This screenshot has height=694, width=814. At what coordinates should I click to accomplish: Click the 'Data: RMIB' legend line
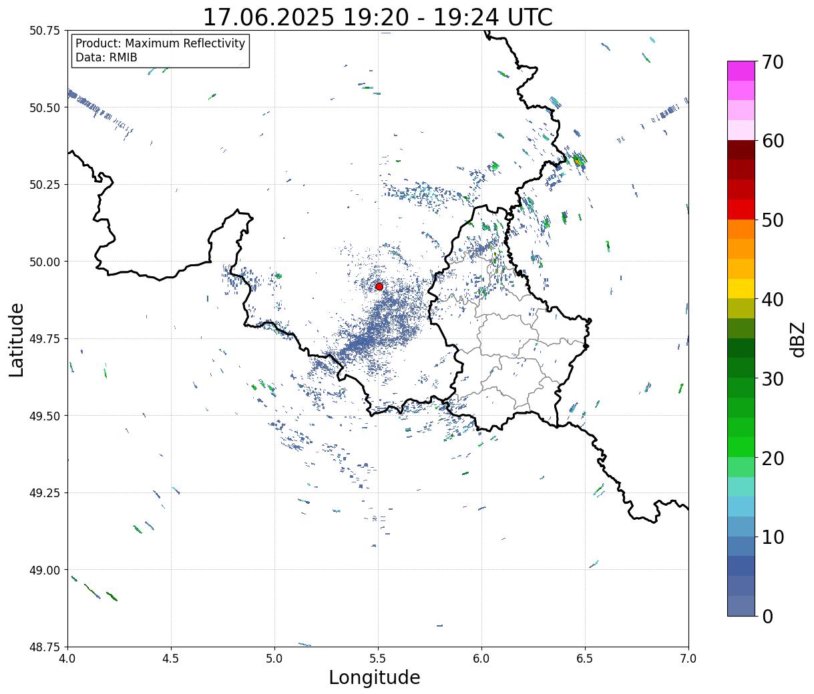pyautogui.click(x=106, y=57)
